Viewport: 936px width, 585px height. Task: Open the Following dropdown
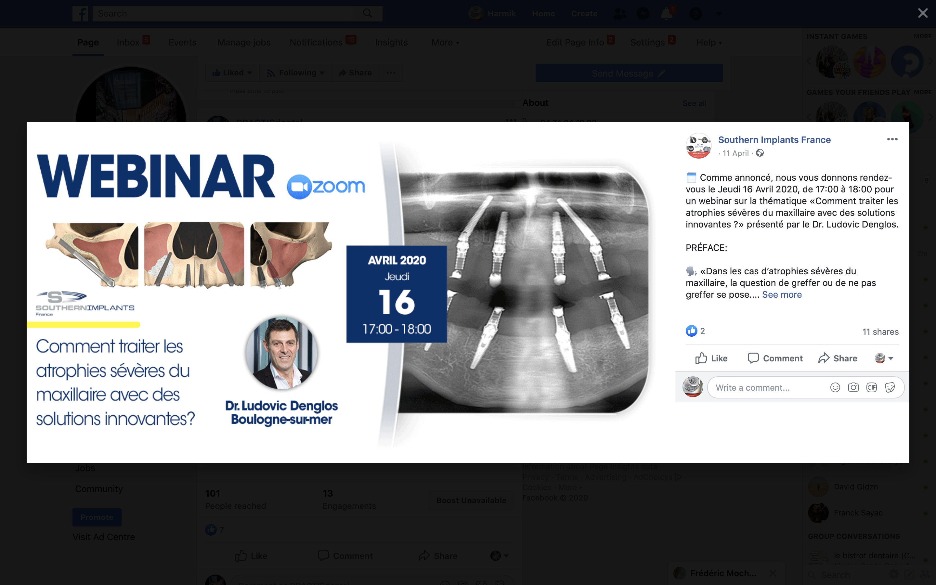point(295,73)
